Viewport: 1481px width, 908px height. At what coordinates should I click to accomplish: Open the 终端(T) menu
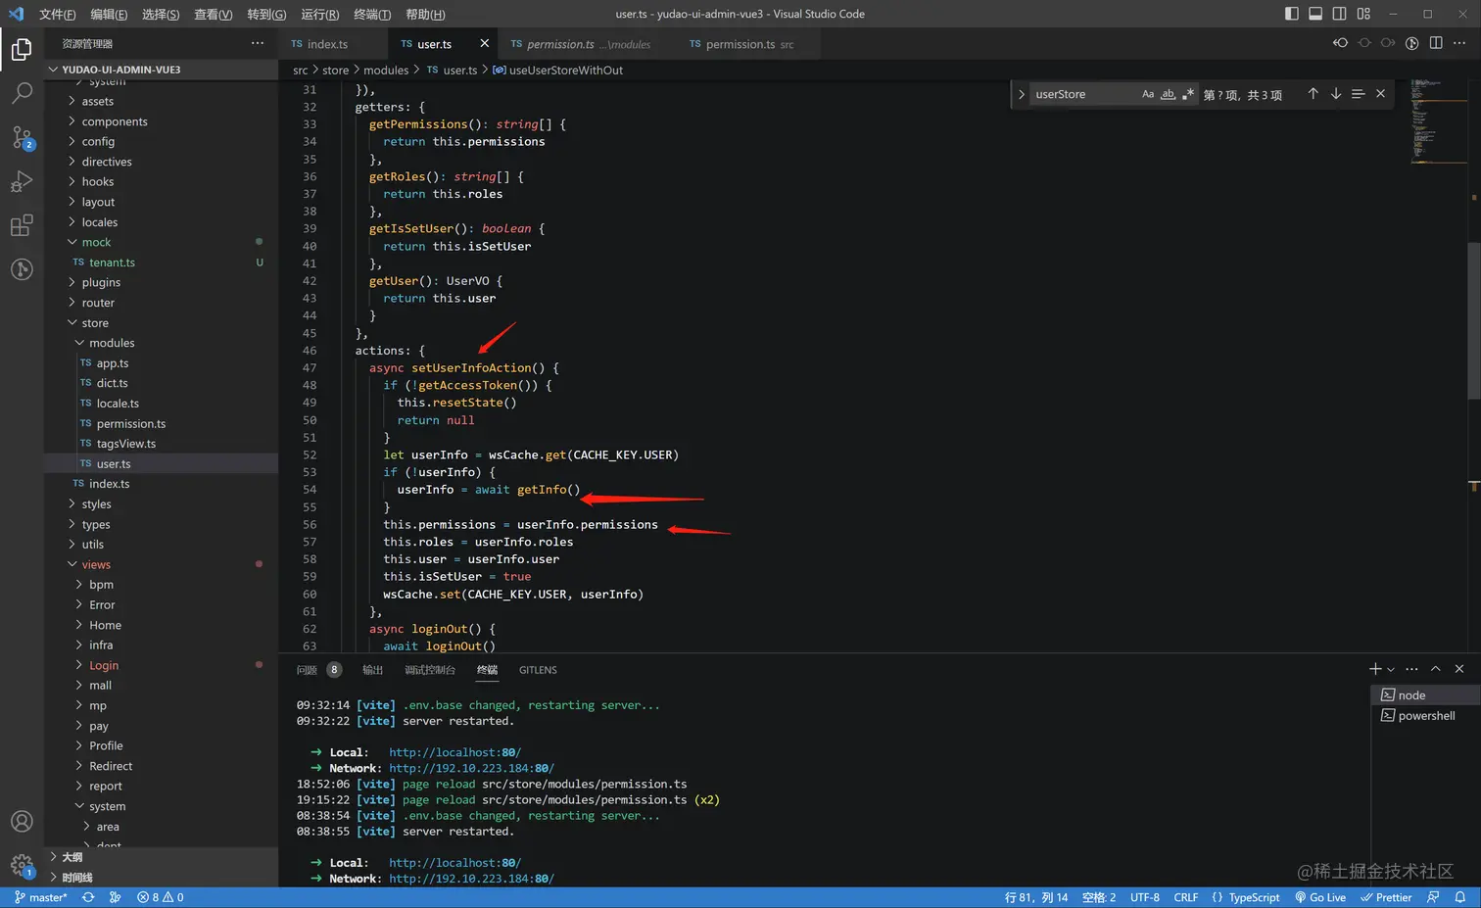(372, 14)
